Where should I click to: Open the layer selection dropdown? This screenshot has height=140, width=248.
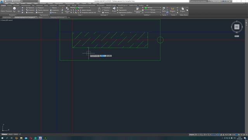(x=83, y=8)
